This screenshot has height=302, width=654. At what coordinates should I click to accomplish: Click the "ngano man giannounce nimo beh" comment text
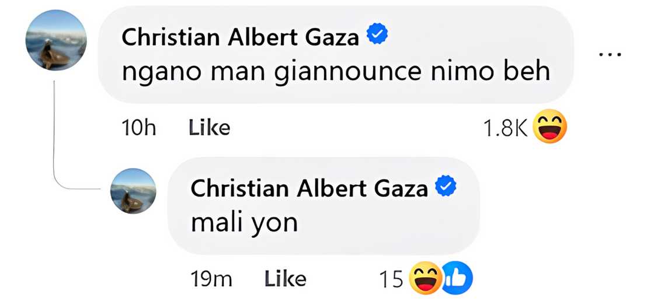coord(336,71)
